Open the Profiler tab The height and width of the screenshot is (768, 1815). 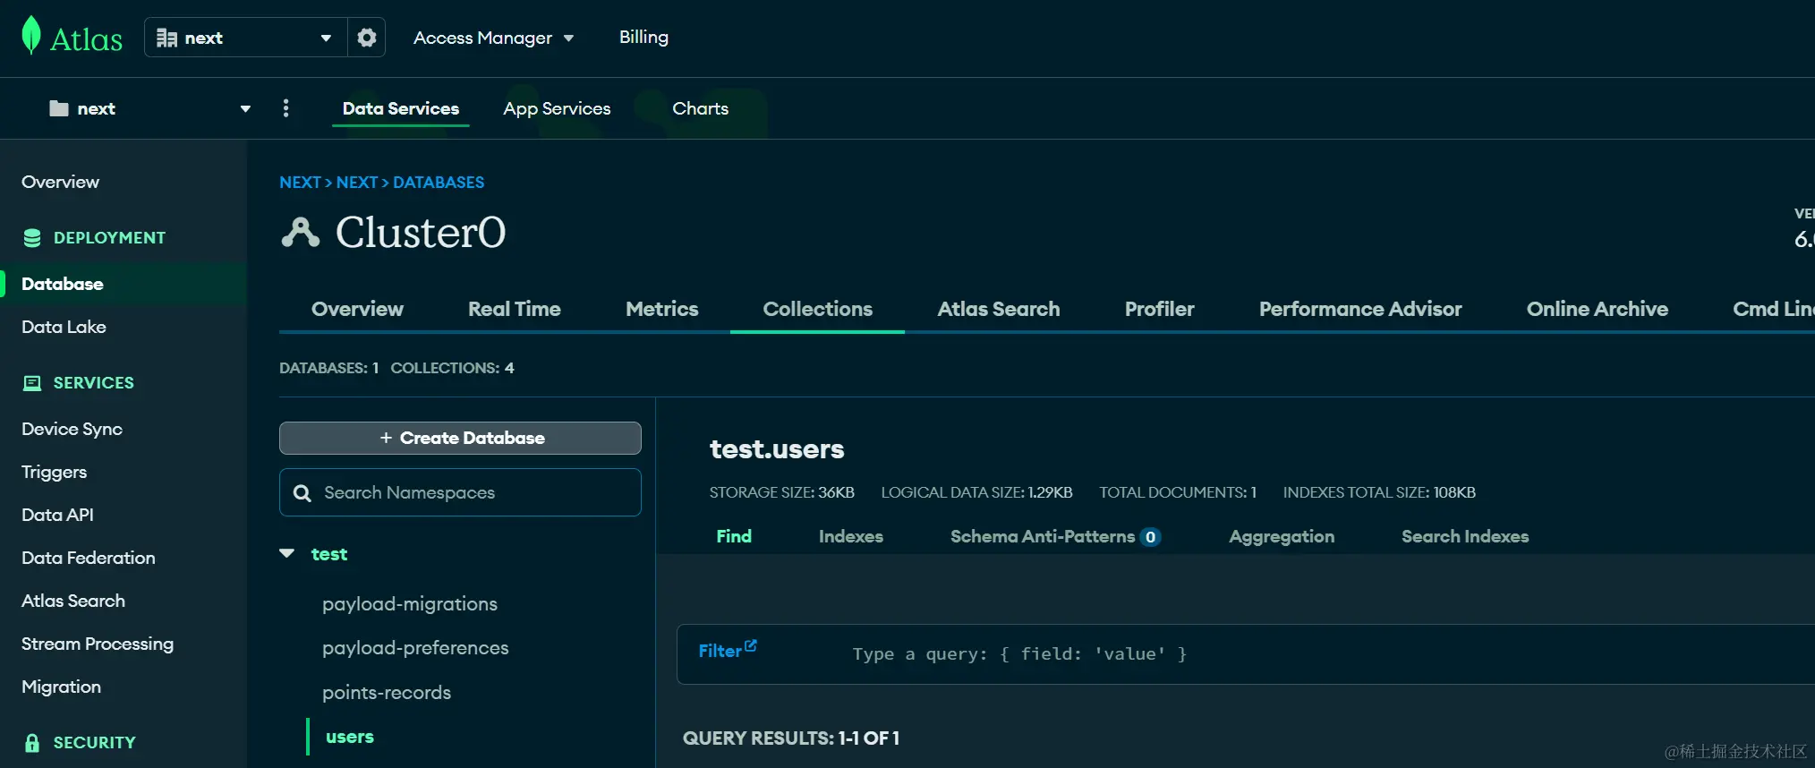coord(1159,309)
